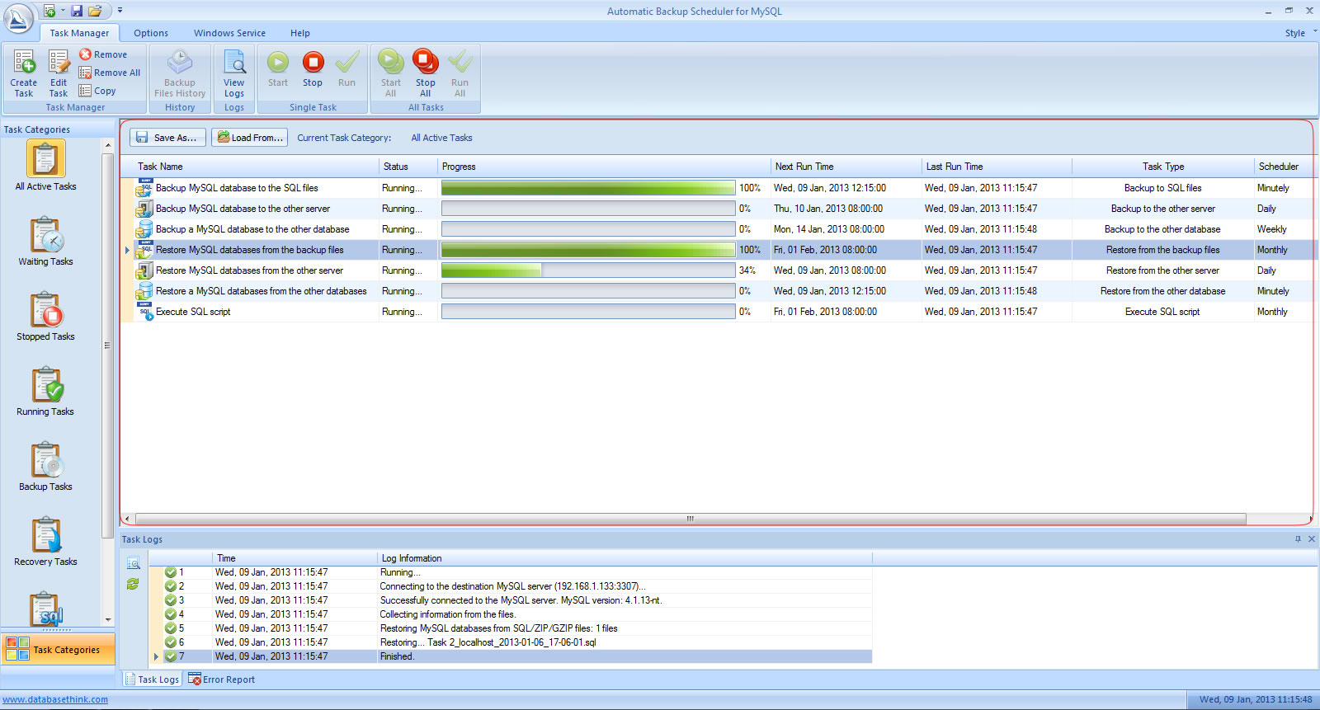Click Remove All tasks

[x=110, y=73]
